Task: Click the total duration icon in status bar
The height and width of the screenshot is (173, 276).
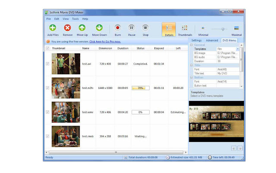Action: pos(125,157)
